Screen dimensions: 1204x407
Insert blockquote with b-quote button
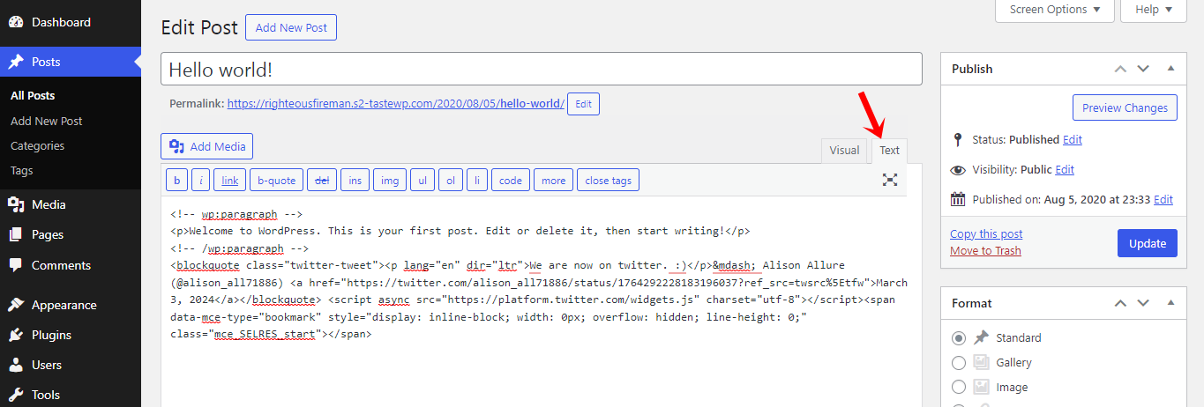[277, 181]
